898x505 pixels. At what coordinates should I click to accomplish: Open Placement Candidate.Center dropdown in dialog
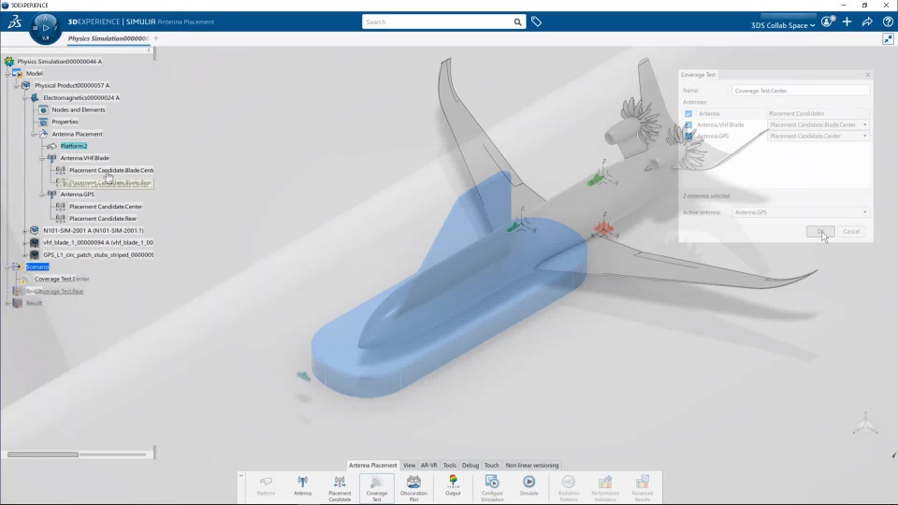818,137
